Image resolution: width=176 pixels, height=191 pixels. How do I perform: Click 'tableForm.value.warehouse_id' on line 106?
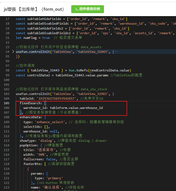pos(76,108)
